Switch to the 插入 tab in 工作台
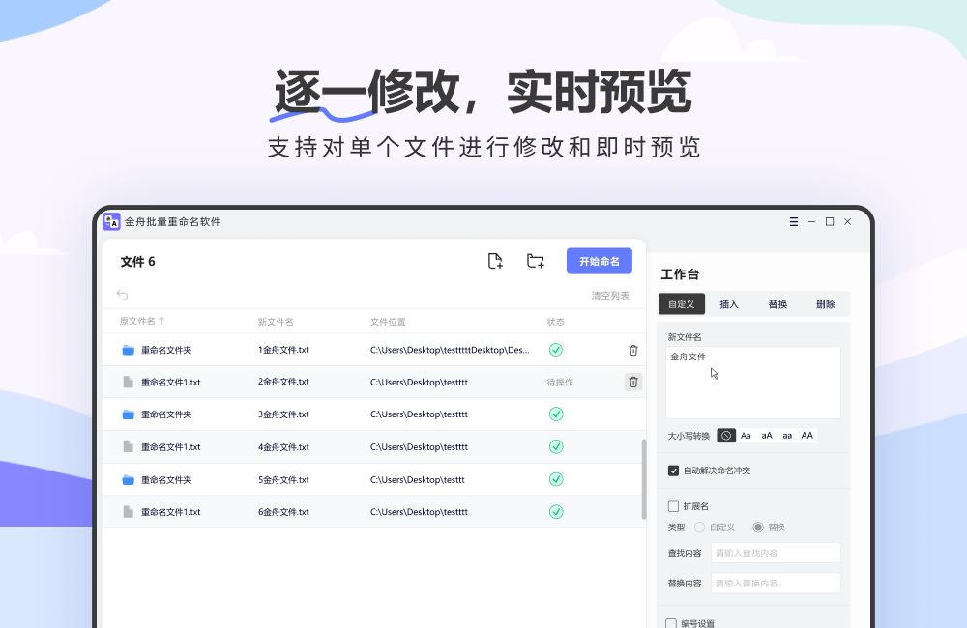Image resolution: width=967 pixels, height=628 pixels. coord(729,303)
